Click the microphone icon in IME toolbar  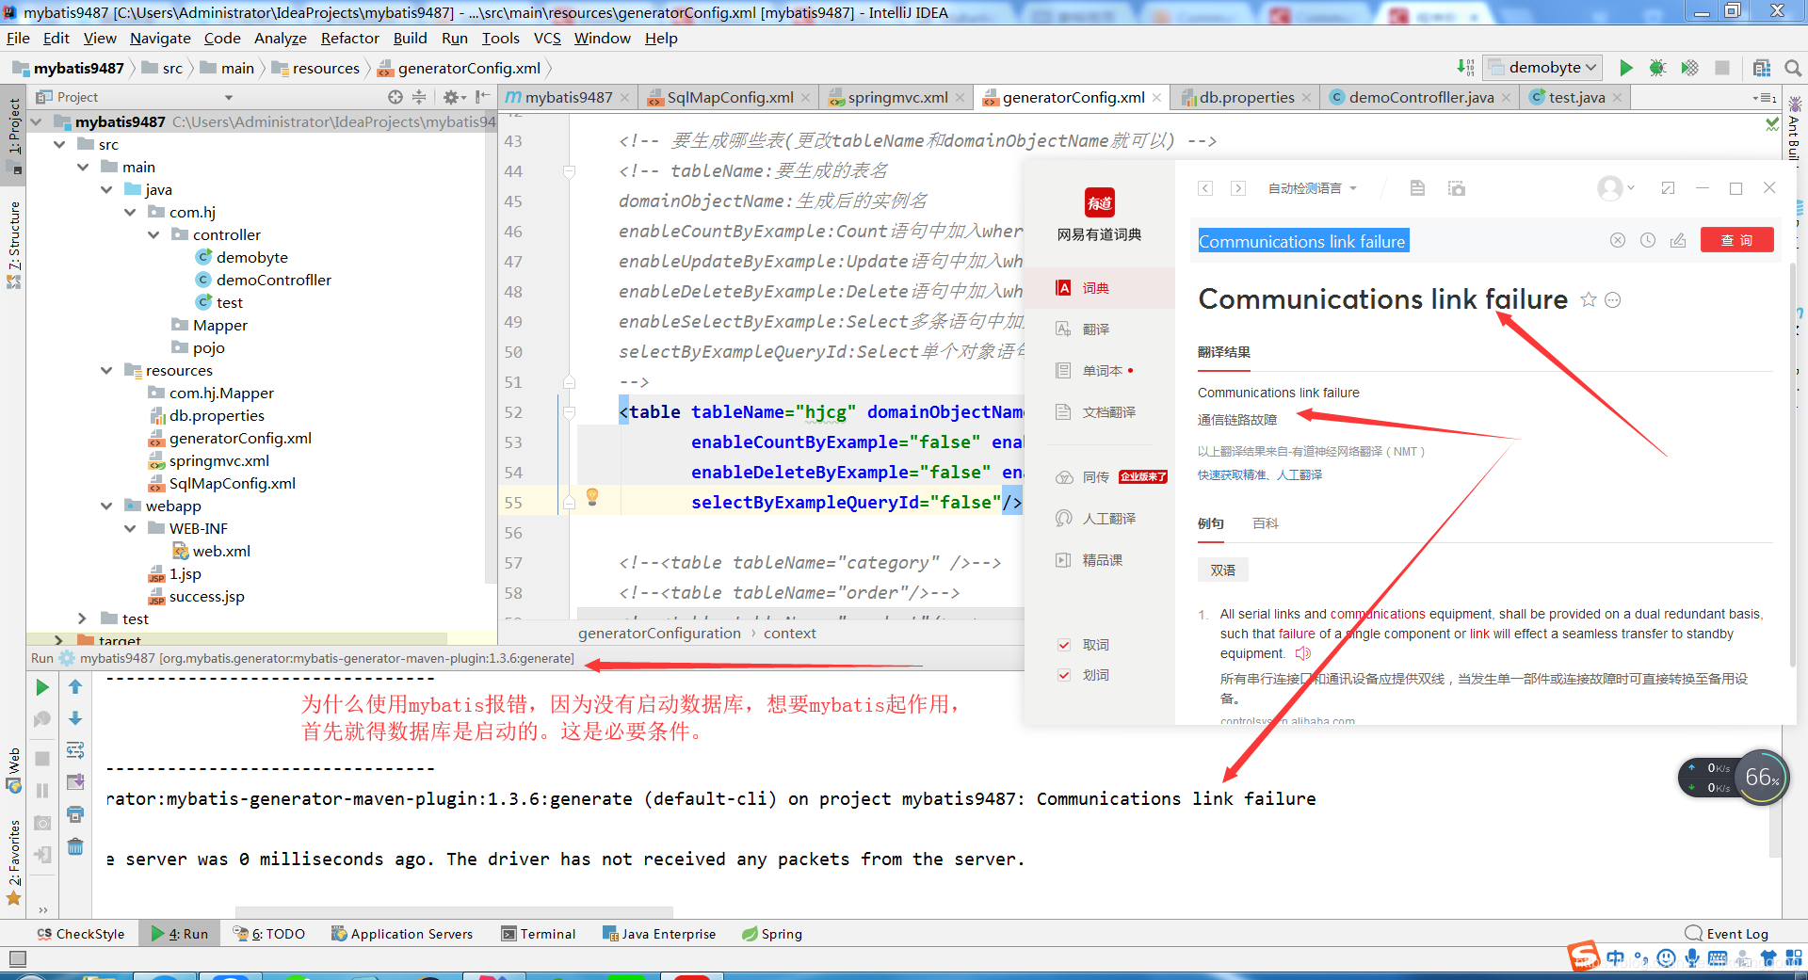coord(1692,958)
